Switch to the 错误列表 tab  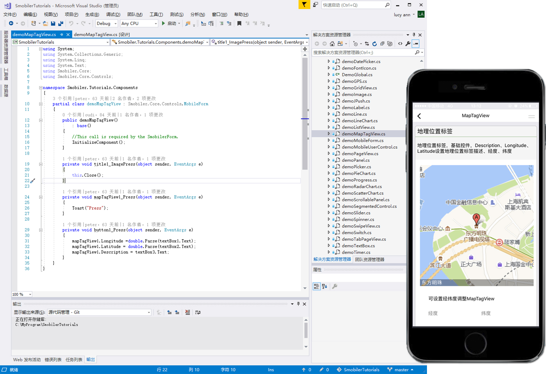click(x=53, y=360)
